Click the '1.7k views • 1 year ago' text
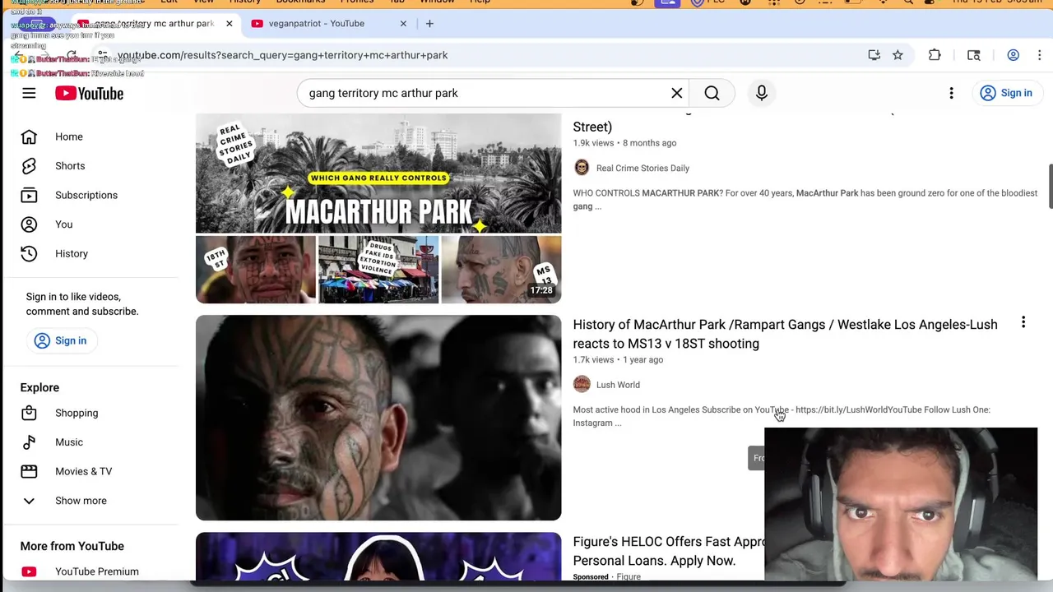1053x592 pixels. pos(618,360)
